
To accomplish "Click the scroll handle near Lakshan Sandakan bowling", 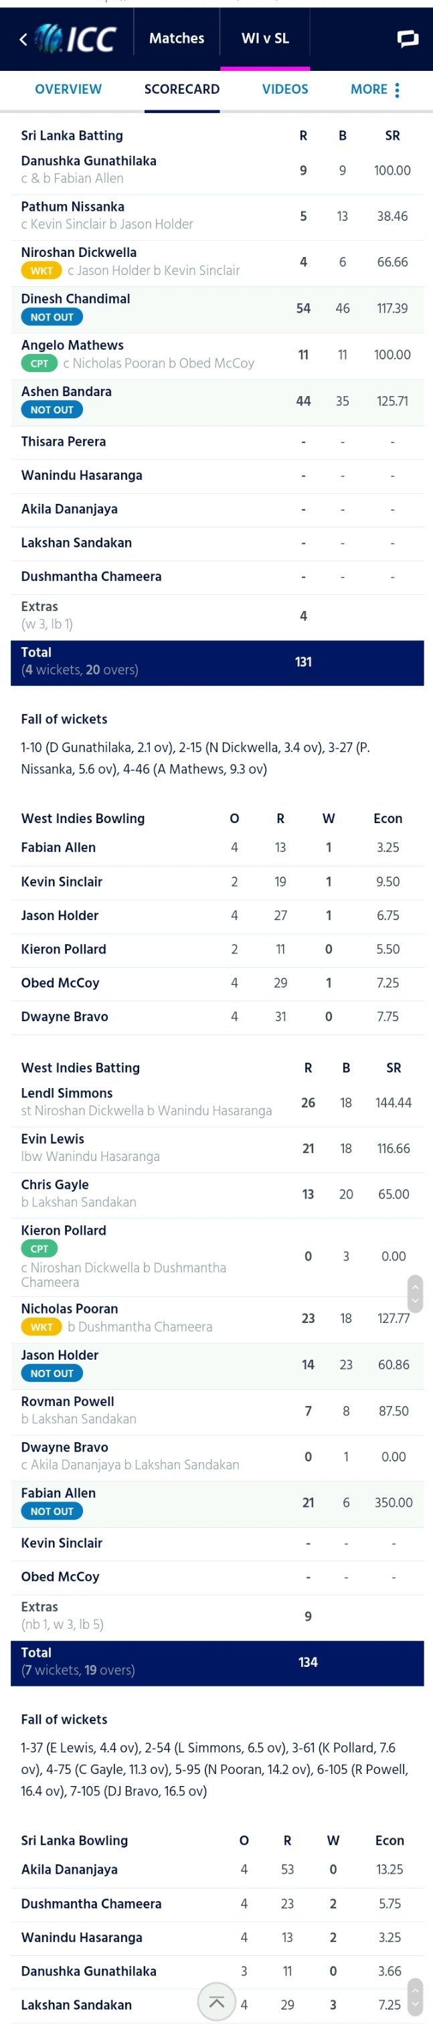I will click(415, 1997).
